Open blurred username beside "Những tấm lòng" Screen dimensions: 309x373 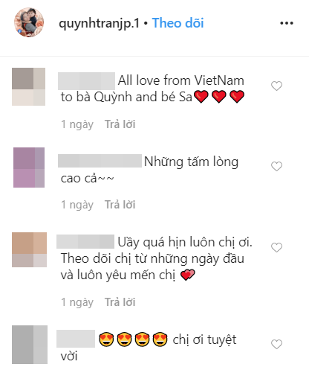(100, 161)
